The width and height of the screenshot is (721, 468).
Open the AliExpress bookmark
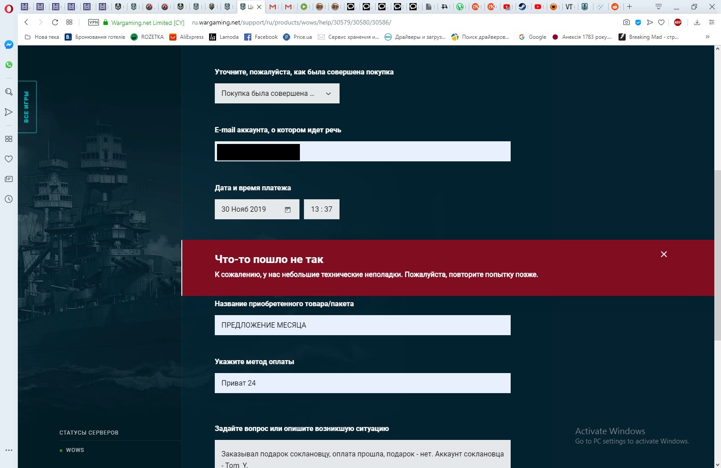[186, 37]
